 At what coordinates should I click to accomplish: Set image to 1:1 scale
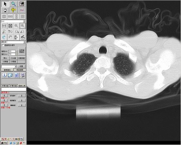point(4,26)
